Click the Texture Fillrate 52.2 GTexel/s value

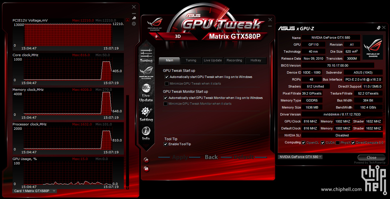click(368, 93)
